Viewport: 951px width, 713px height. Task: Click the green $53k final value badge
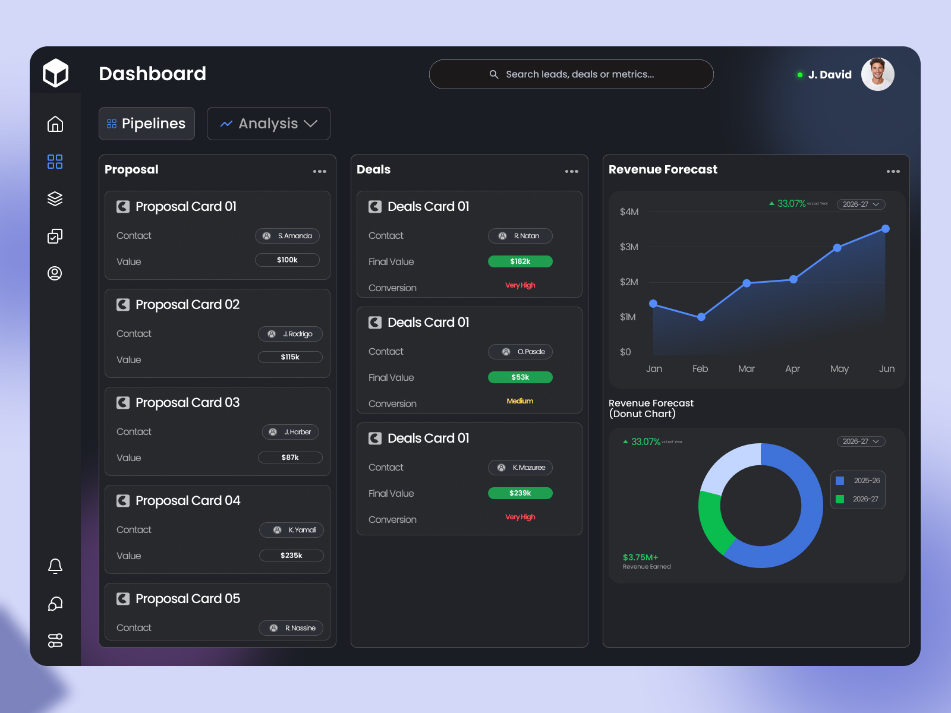point(521,377)
